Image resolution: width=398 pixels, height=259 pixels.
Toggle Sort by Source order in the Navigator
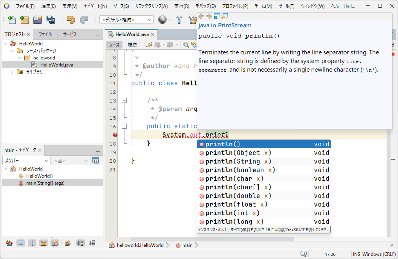tap(92, 243)
